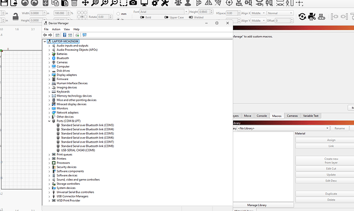
Task: Select the mm units radio button
Action: pos(118,14)
